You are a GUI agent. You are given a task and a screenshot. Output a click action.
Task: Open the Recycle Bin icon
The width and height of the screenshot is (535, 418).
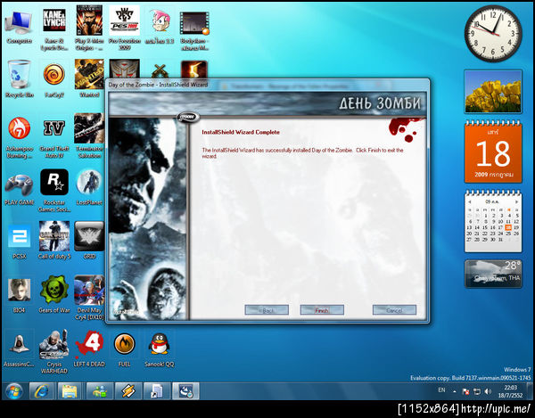(19, 79)
